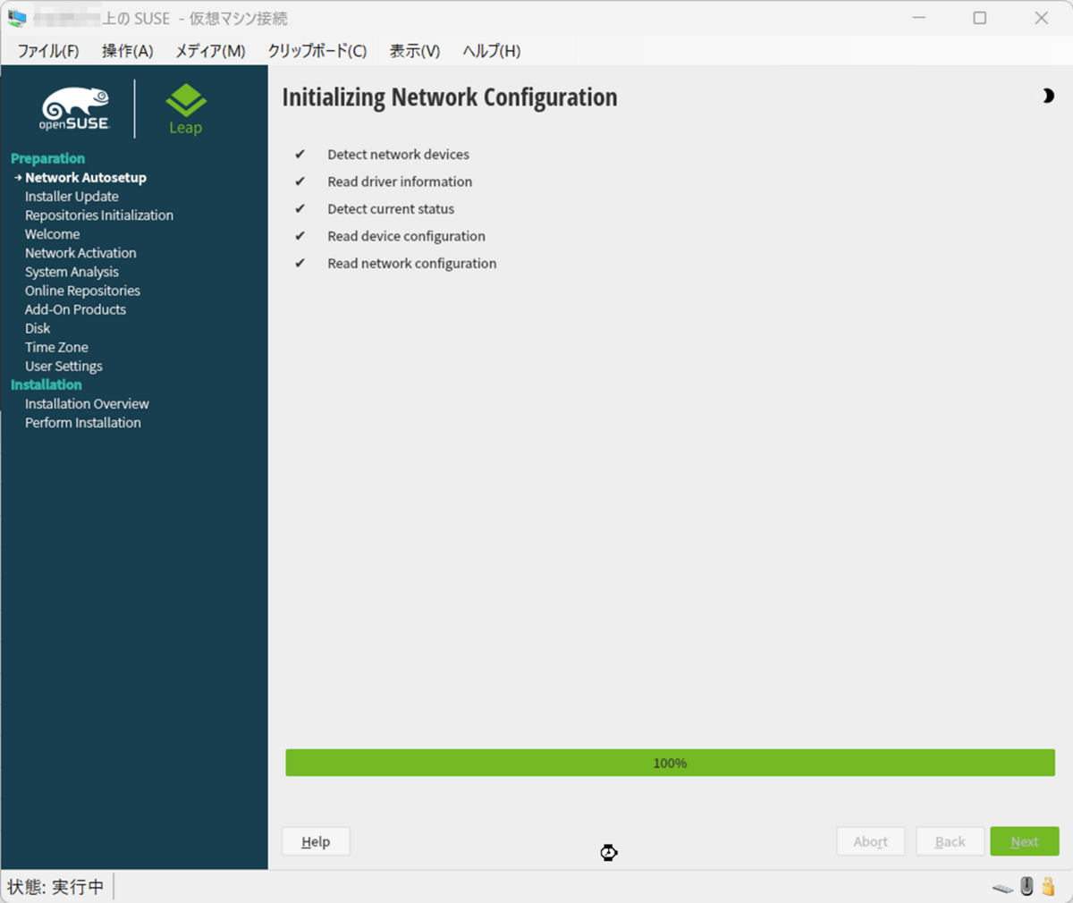Click the VM connection icon in the title bar
This screenshot has width=1073, height=903.
click(x=16, y=18)
